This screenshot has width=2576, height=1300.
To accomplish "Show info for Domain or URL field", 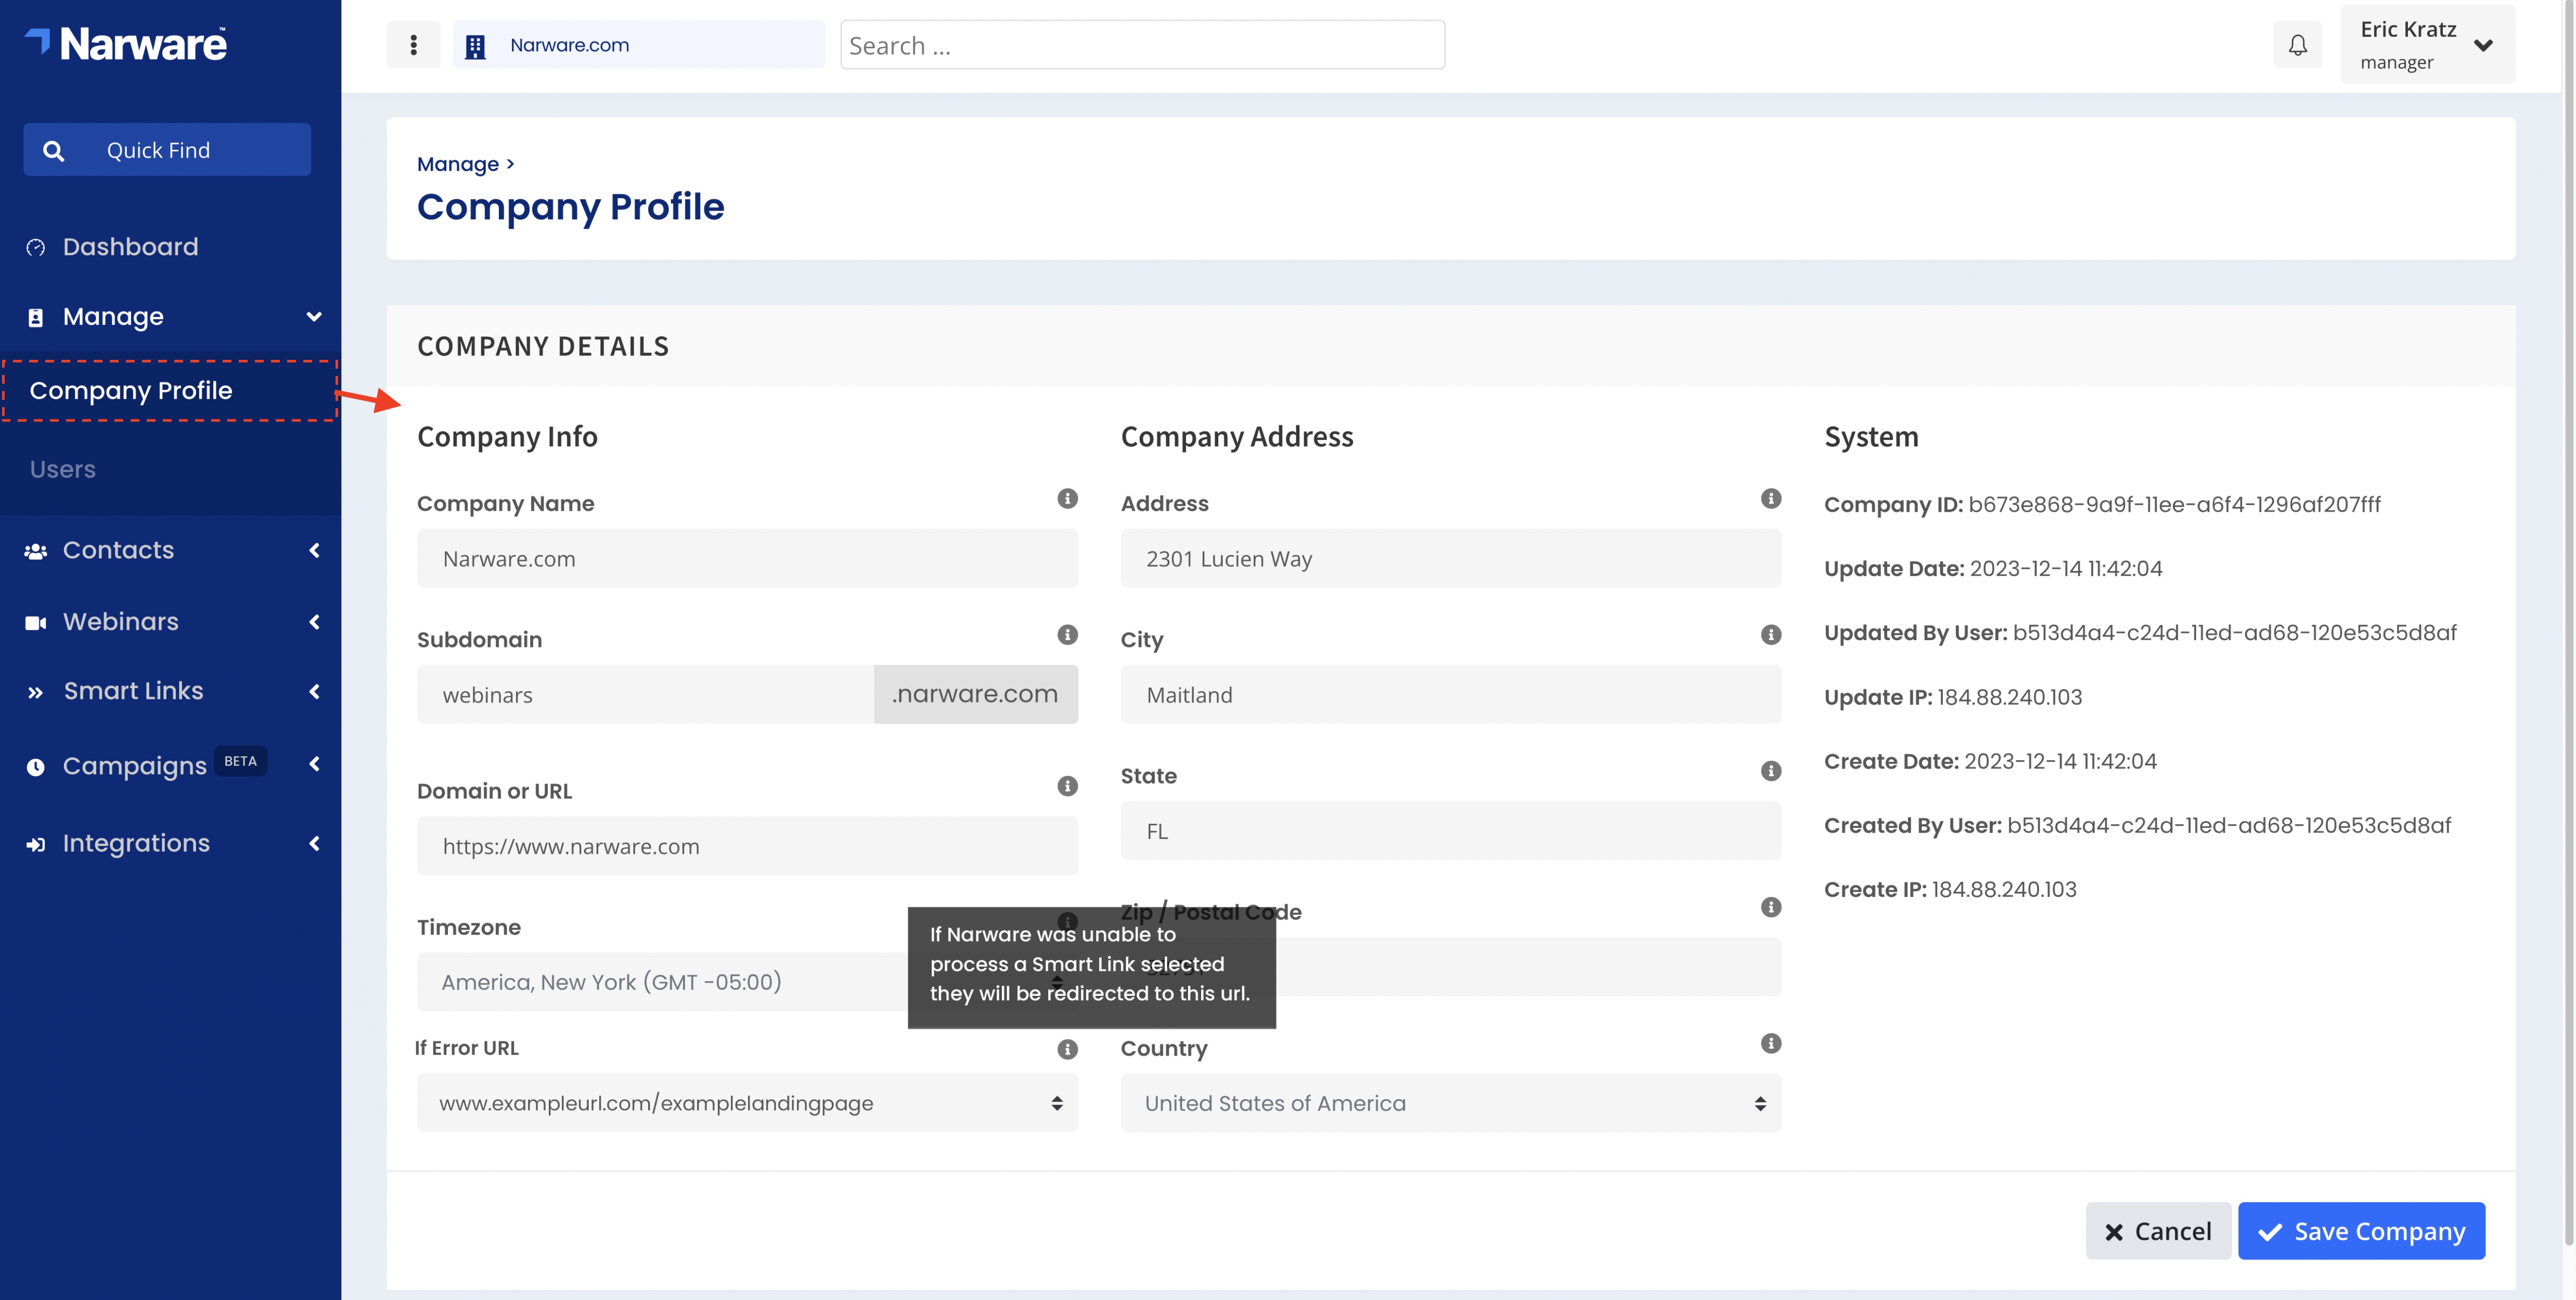I will tap(1067, 786).
